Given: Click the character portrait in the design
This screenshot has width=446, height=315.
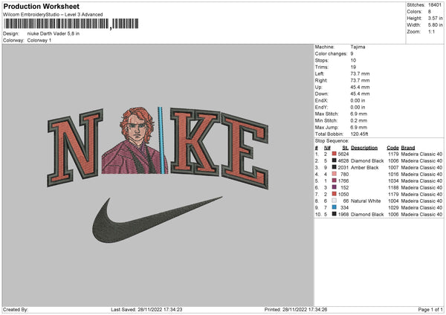Looking at the screenshot, I should pyautogui.click(x=134, y=140).
